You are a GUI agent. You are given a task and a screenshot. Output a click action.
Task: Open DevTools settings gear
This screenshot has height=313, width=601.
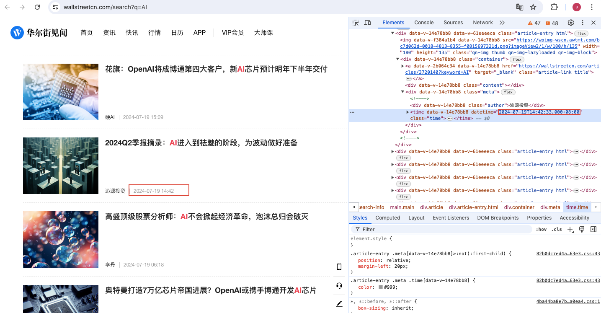point(570,23)
